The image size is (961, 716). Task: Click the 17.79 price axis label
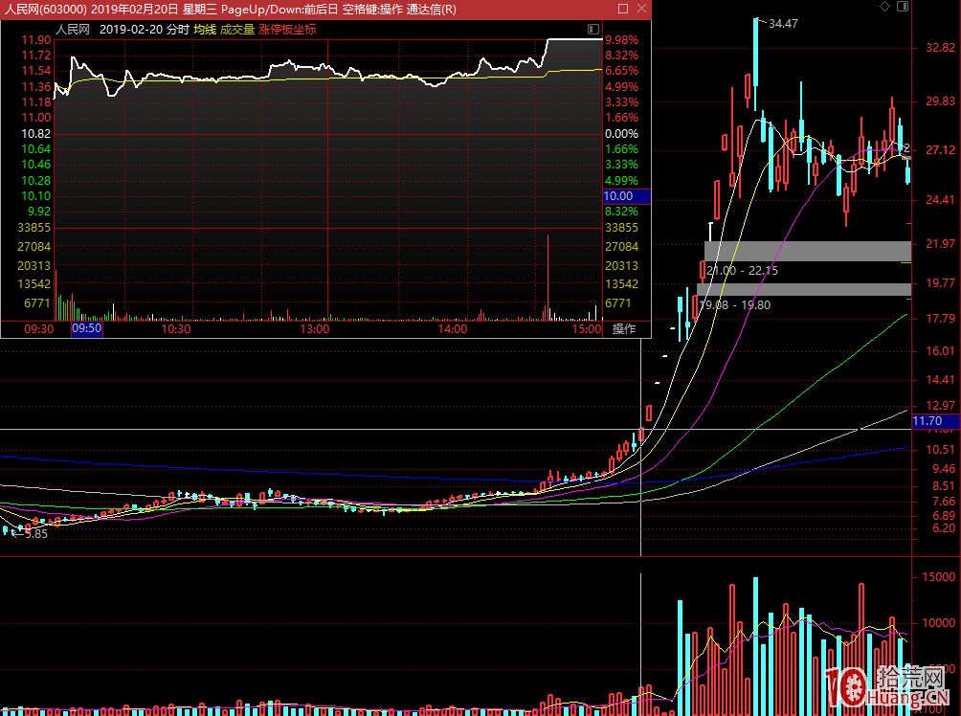click(x=940, y=318)
